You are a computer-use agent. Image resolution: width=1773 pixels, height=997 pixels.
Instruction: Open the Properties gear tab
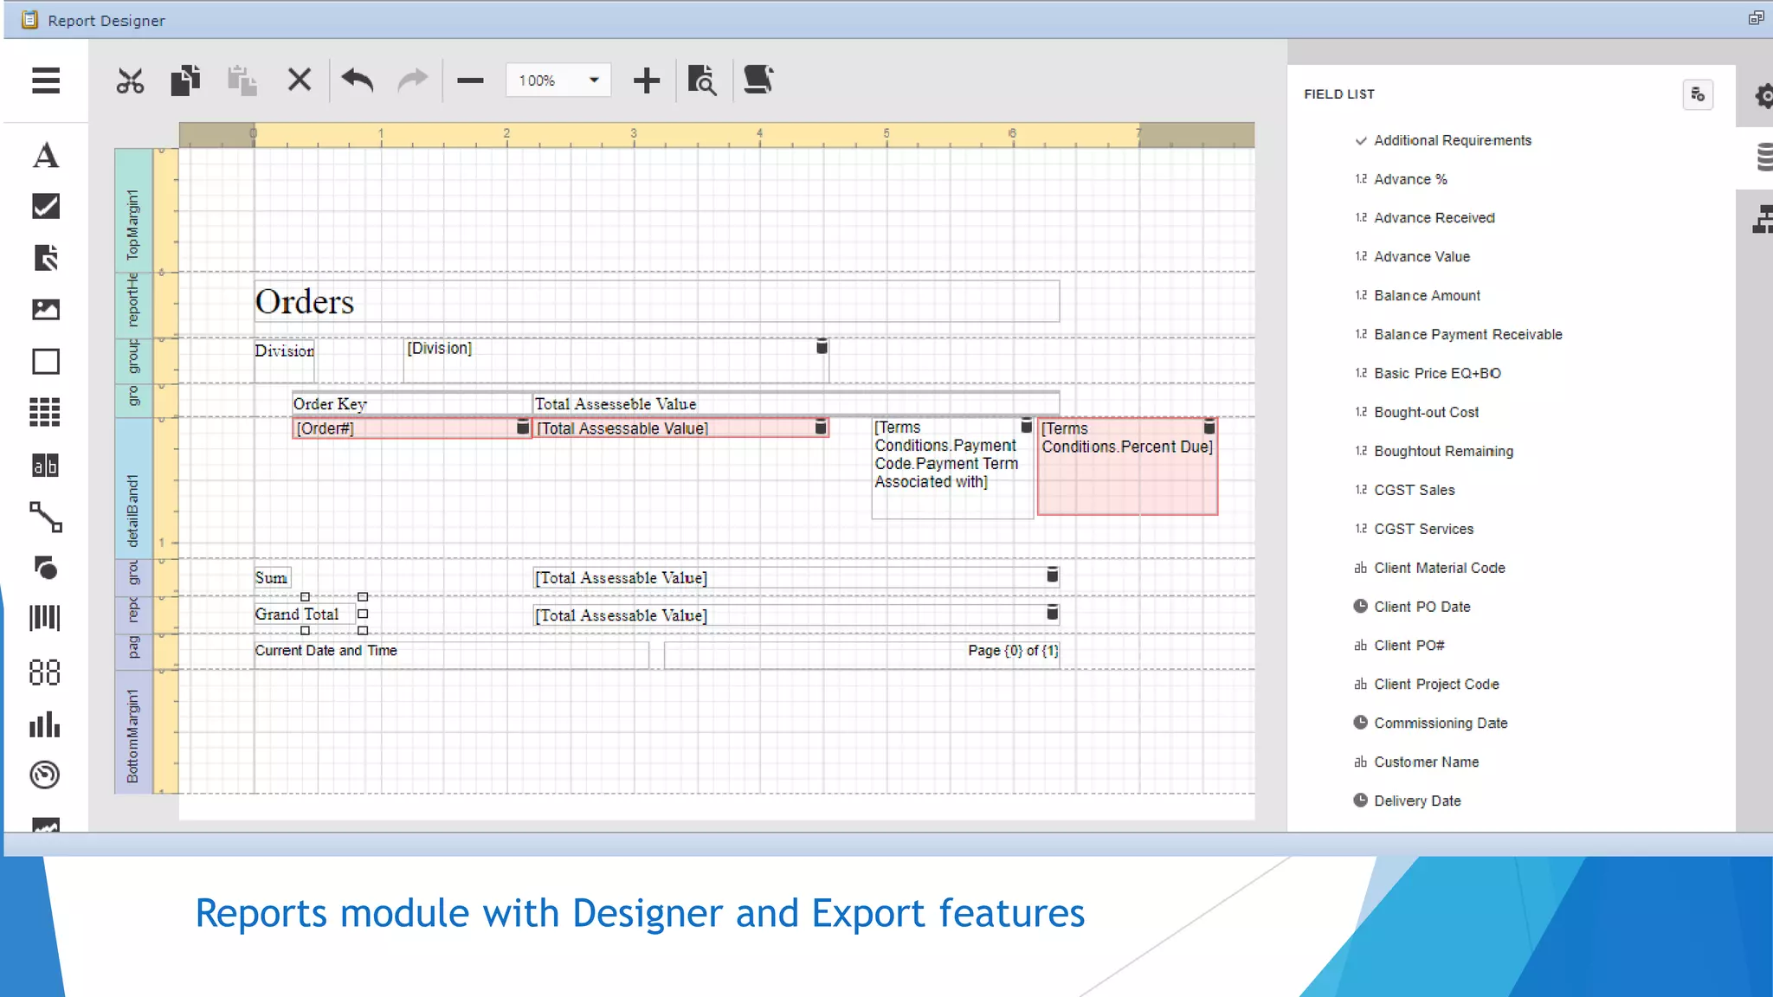pos(1763,95)
